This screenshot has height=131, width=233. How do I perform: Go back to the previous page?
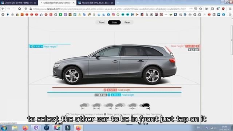coord(3,9)
